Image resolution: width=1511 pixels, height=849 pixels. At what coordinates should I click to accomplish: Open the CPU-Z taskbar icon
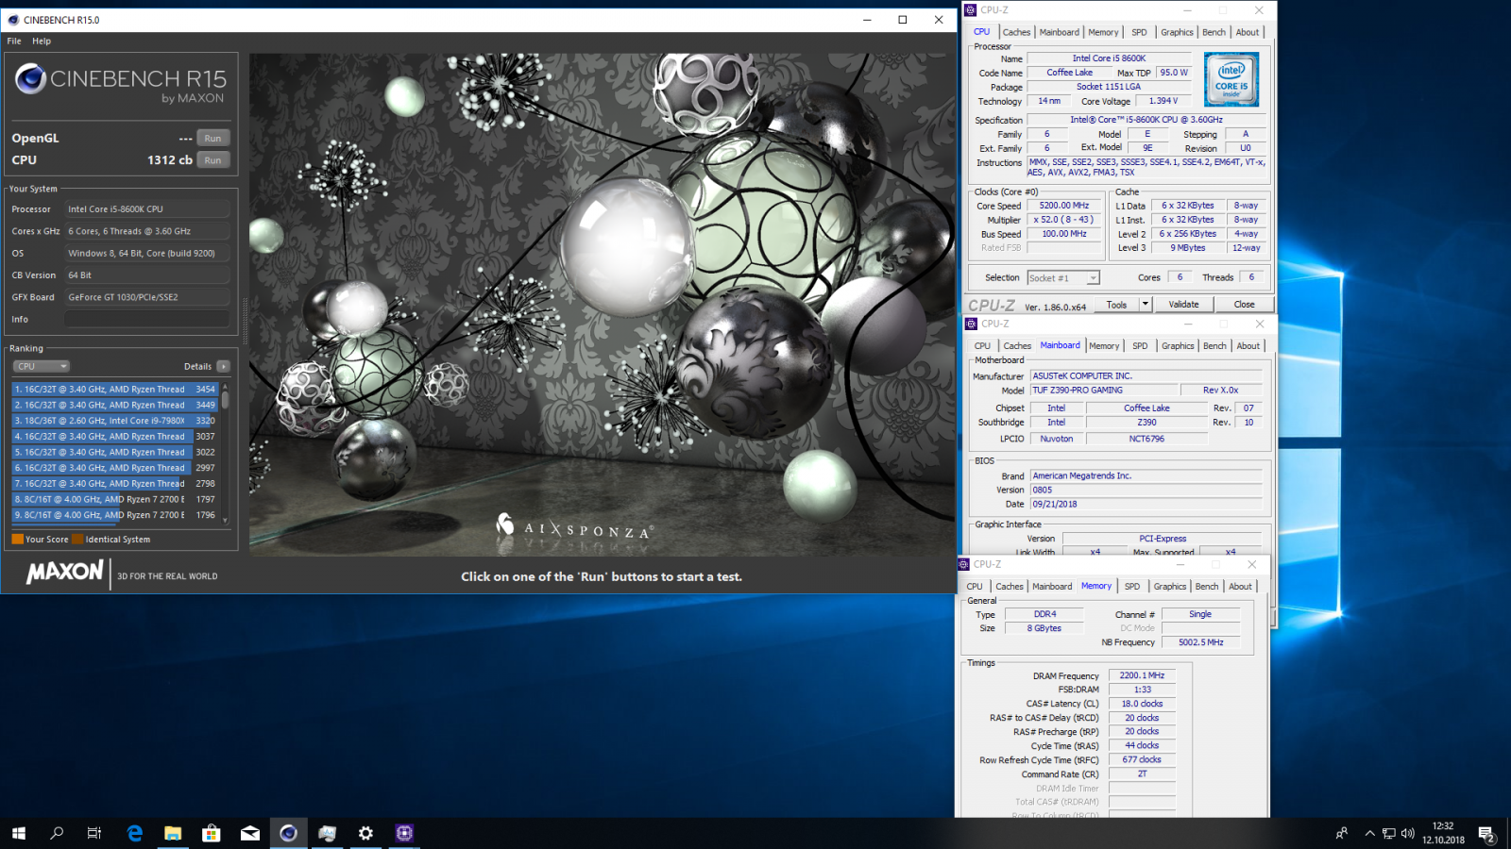(x=404, y=833)
